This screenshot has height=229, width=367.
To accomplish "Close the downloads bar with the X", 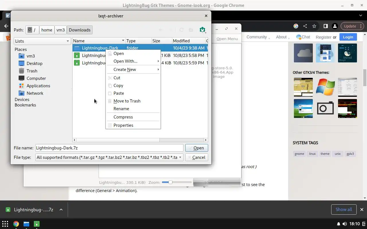I will (362, 210).
